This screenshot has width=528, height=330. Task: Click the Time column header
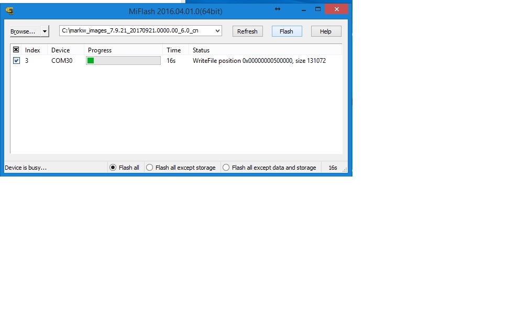(174, 50)
